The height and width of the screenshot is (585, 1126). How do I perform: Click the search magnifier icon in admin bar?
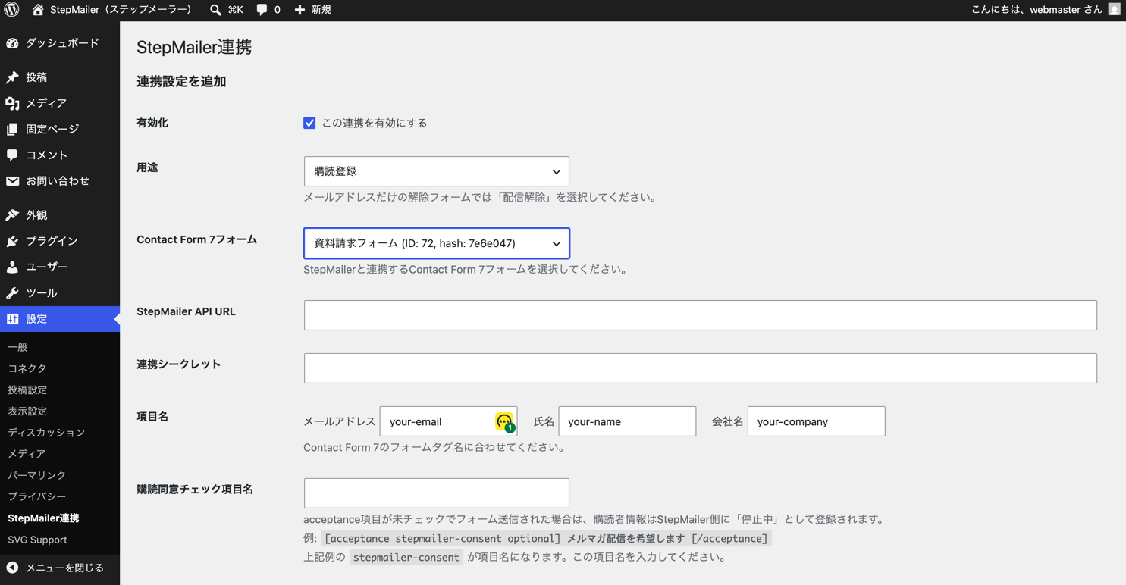(x=215, y=10)
